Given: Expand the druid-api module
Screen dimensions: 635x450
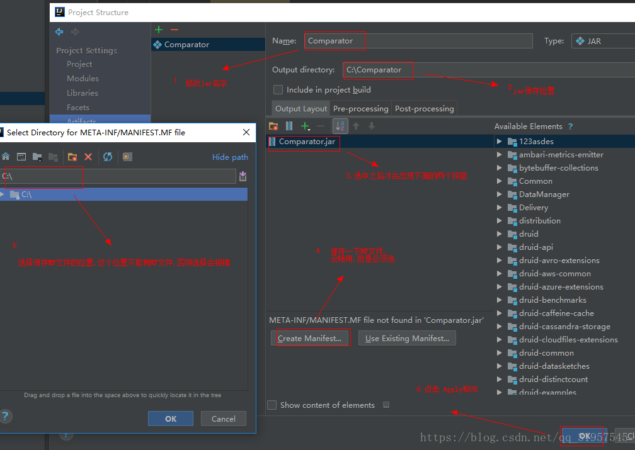Looking at the screenshot, I should 500,247.
